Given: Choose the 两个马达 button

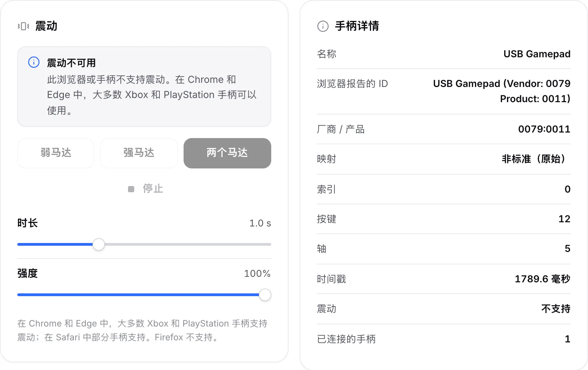Looking at the screenshot, I should click(227, 153).
